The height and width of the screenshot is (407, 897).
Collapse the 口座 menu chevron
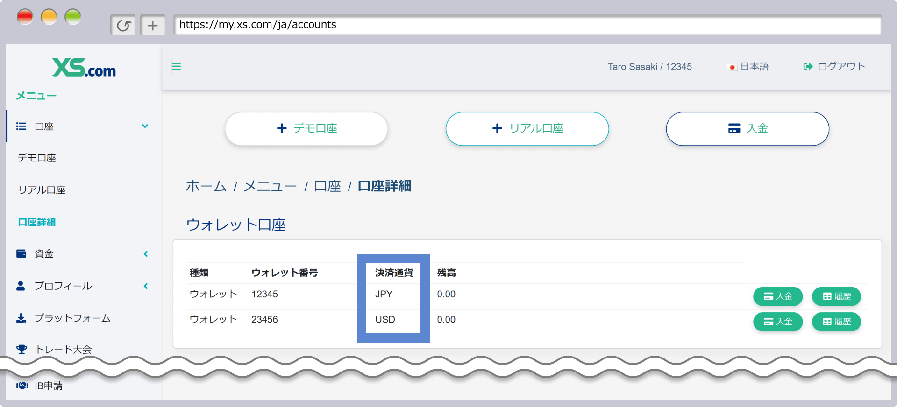(145, 126)
